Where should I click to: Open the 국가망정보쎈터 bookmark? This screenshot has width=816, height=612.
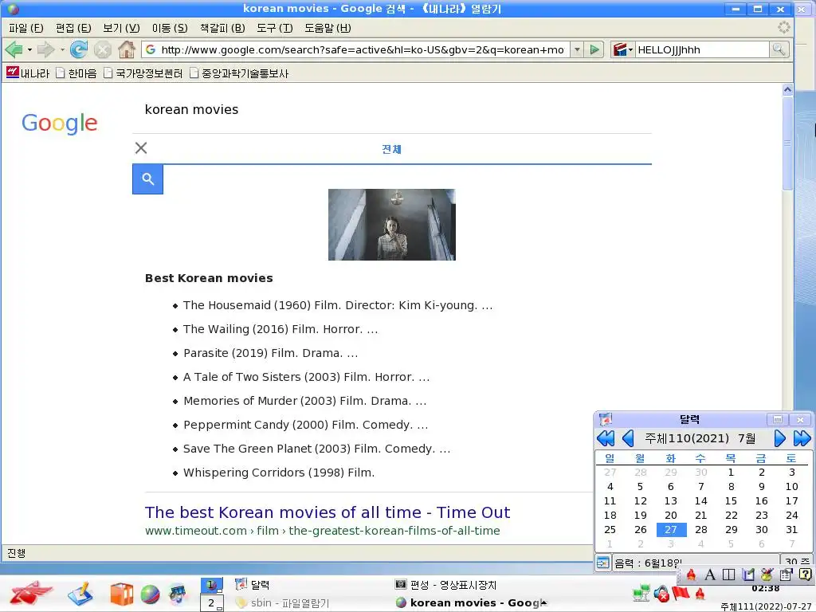(x=143, y=73)
